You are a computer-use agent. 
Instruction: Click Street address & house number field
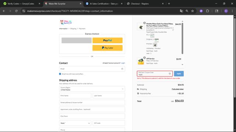92,103
